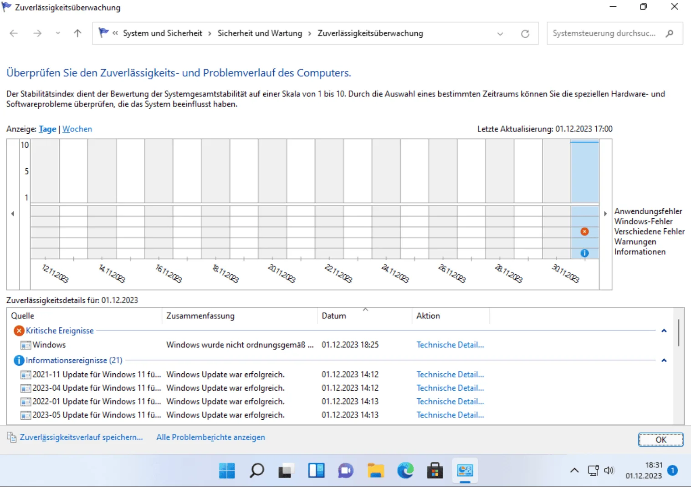Image resolution: width=691 pixels, height=487 pixels.
Task: Sort list by the Datum column header
Action: point(334,316)
